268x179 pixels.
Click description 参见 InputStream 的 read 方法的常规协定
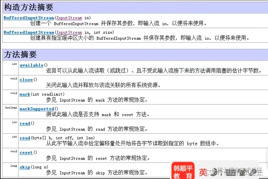pos(97,129)
